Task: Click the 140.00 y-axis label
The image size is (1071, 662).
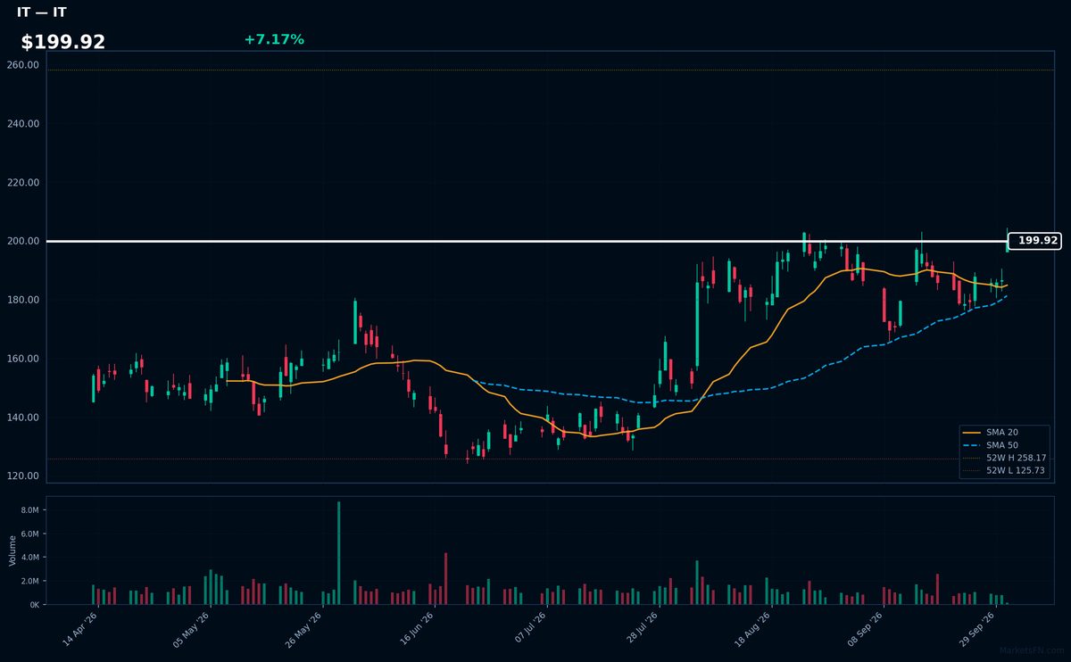Action: 23,418
